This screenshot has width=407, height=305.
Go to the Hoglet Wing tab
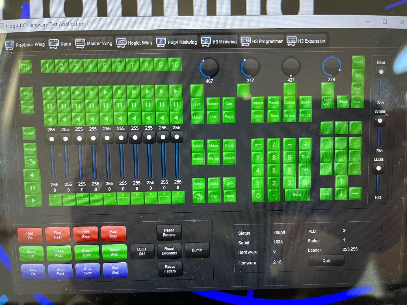134,43
